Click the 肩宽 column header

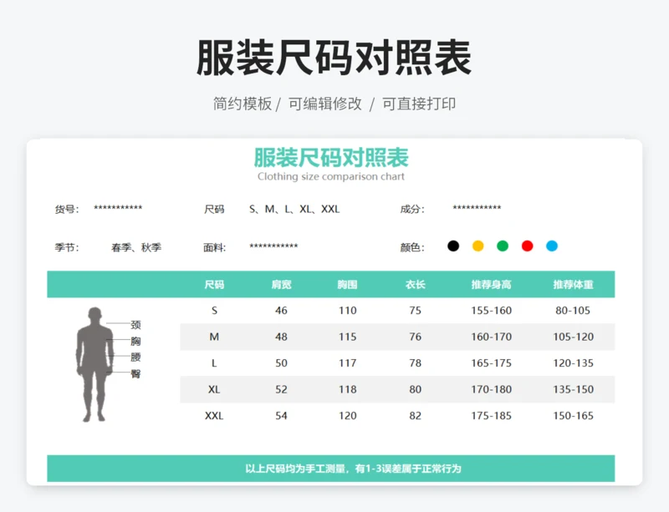click(x=281, y=284)
